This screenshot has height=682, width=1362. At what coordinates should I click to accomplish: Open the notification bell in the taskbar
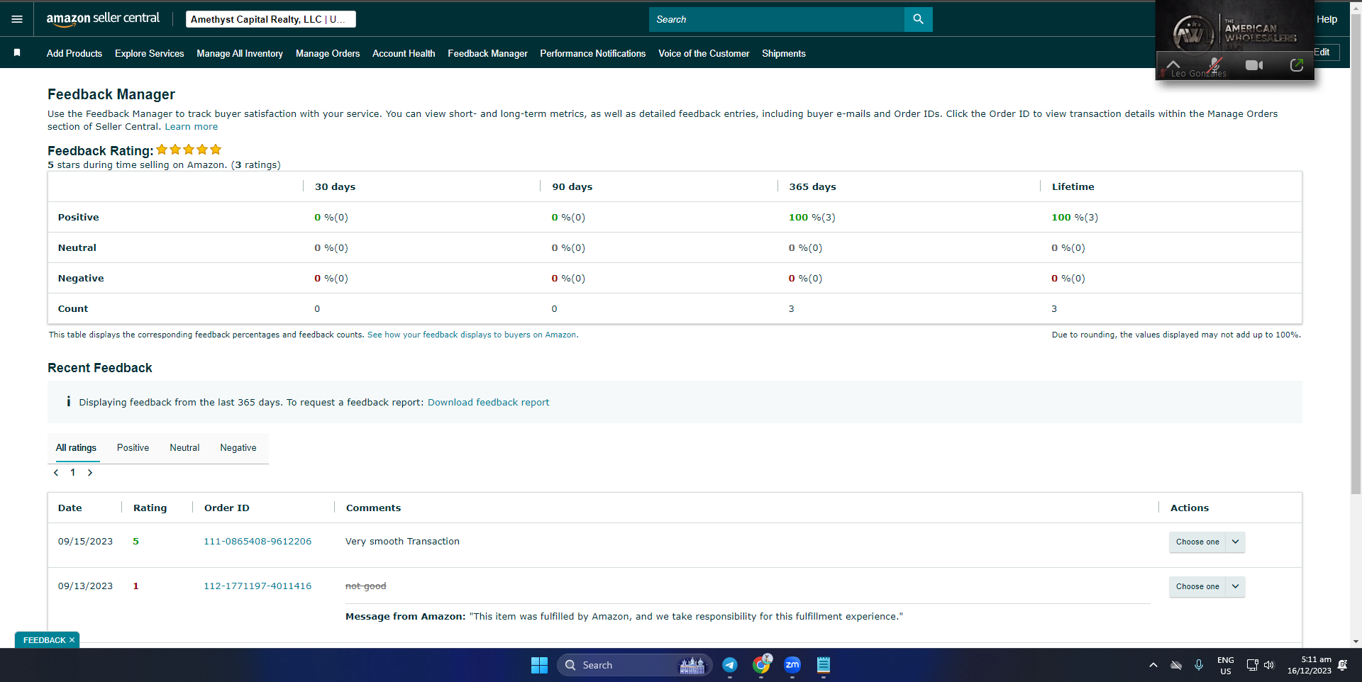click(1343, 665)
